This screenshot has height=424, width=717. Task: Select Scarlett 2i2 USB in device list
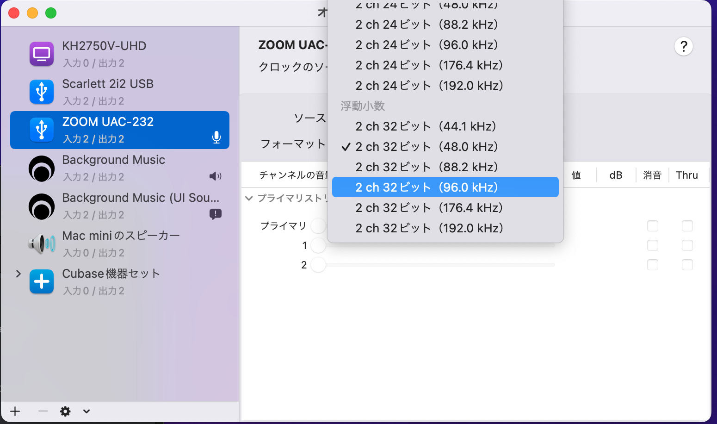tap(120, 92)
